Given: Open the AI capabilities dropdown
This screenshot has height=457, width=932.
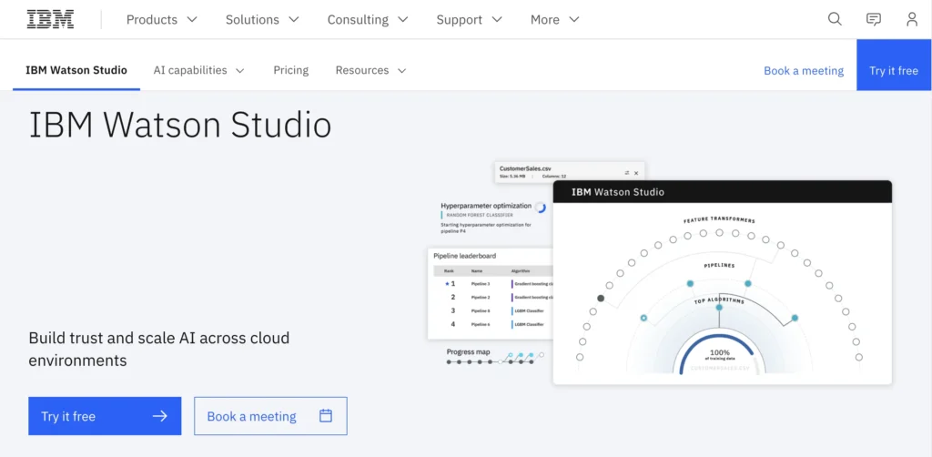Looking at the screenshot, I should pos(199,70).
